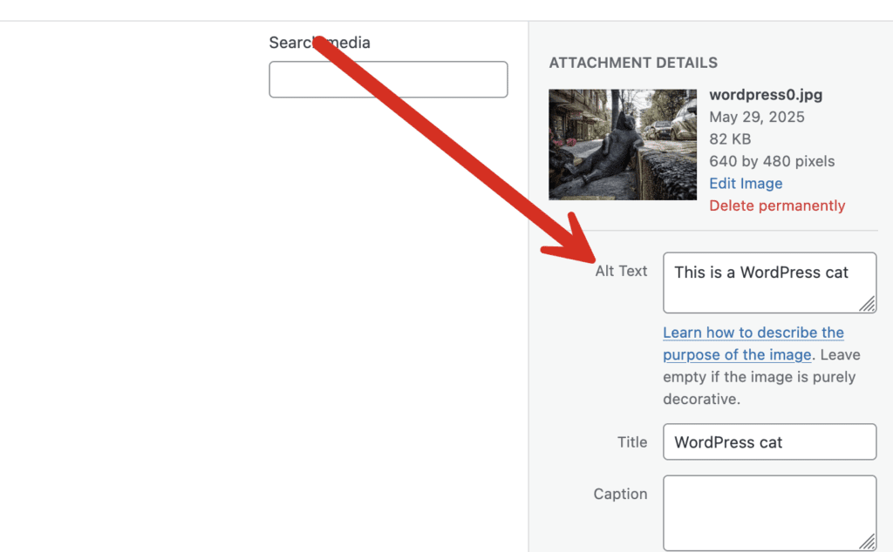Click the Attachment Details heading
Viewport: 893px width, 552px height.
pos(633,63)
